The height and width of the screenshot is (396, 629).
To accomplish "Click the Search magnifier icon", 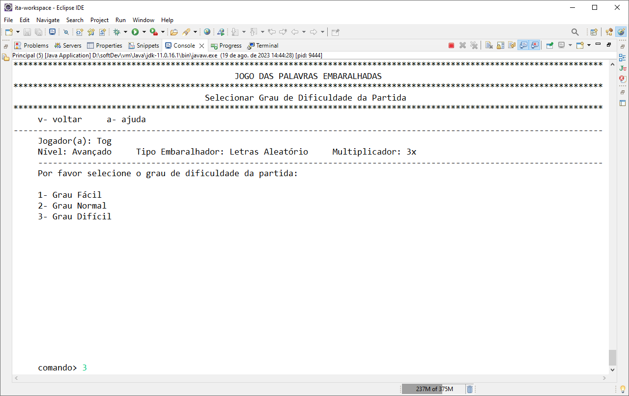I will (x=575, y=32).
